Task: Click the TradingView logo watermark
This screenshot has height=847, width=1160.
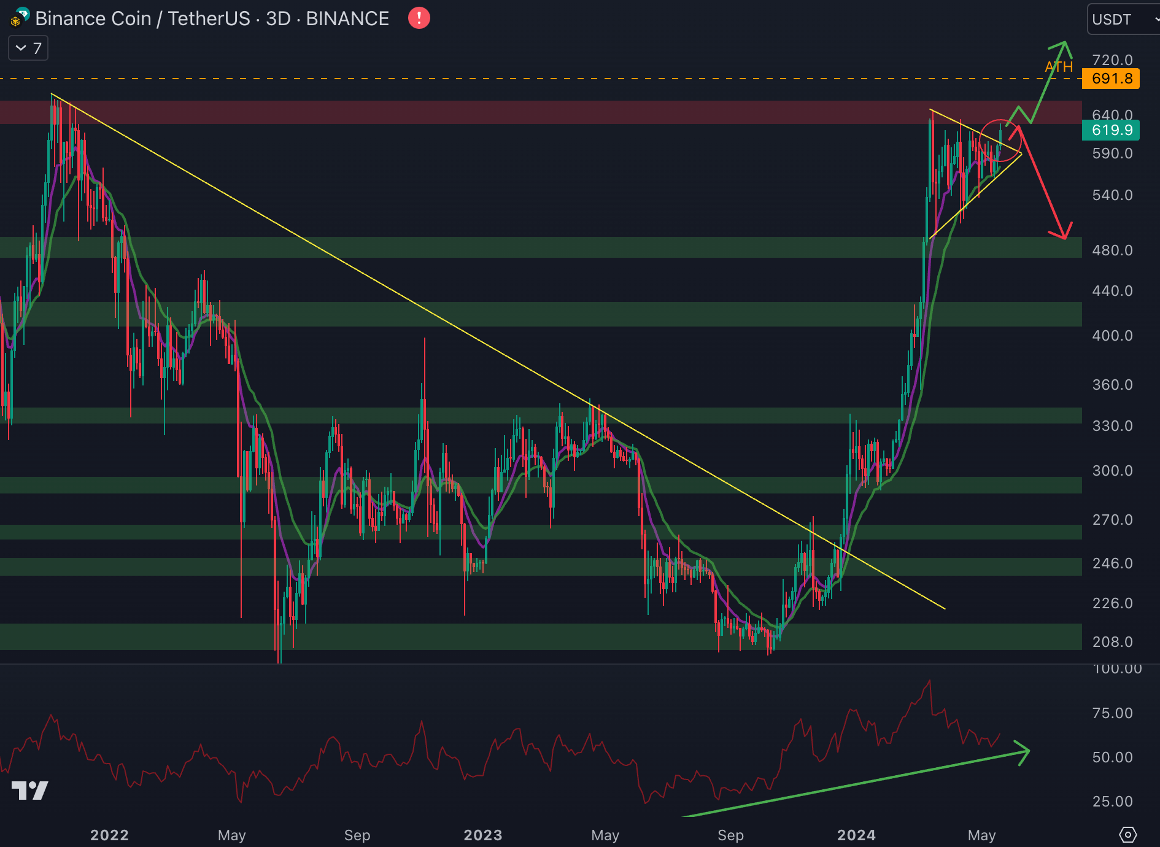Action: [x=29, y=791]
